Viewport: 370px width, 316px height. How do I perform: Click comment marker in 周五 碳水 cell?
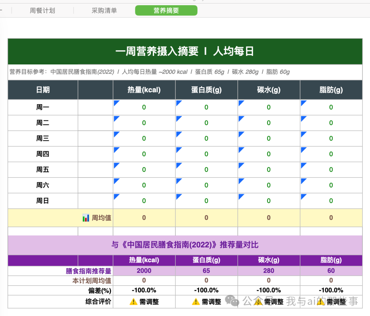pyautogui.click(x=241, y=165)
